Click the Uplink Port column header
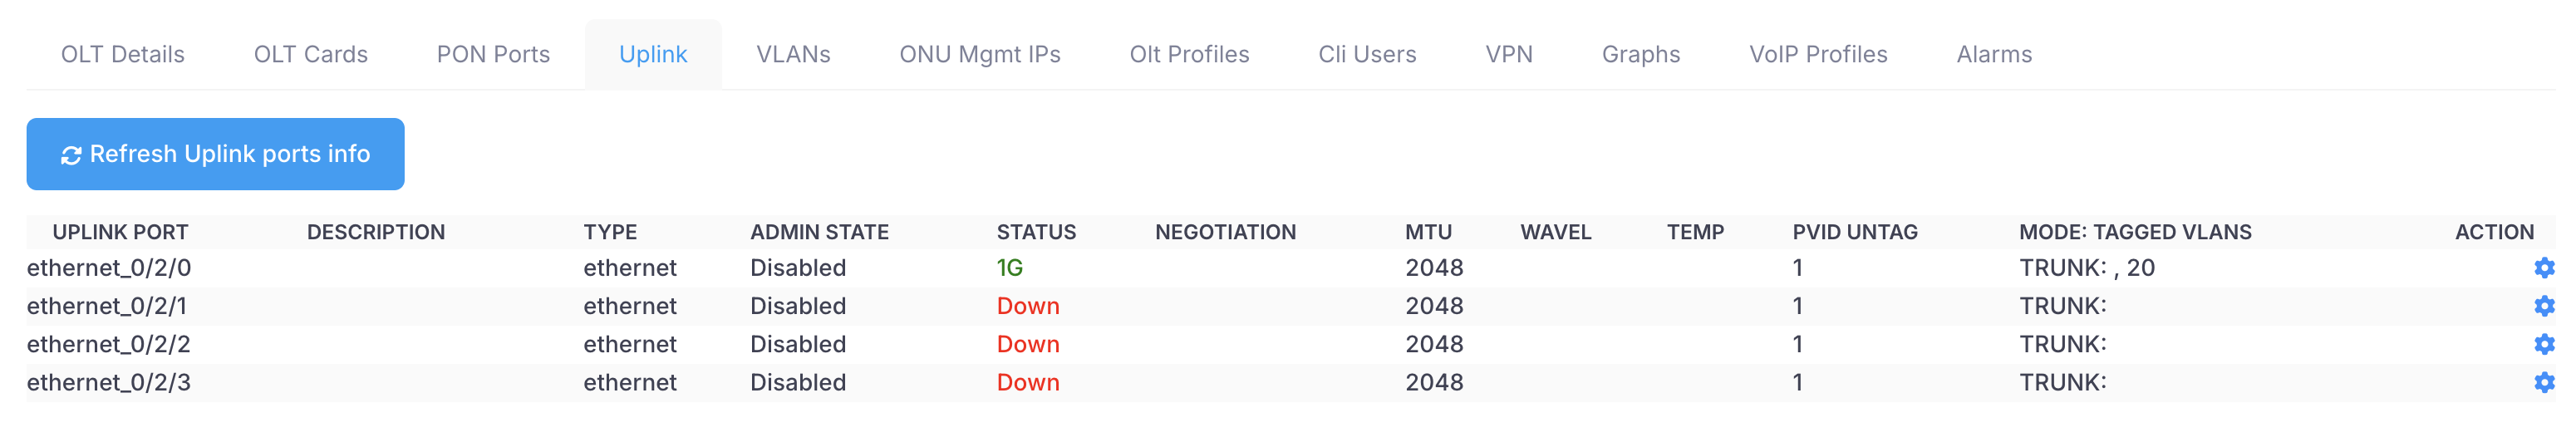This screenshot has height=442, width=2576. pos(120,232)
